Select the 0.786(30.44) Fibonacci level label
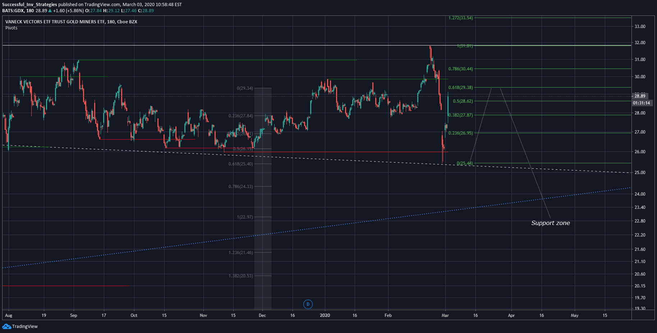 coord(460,69)
